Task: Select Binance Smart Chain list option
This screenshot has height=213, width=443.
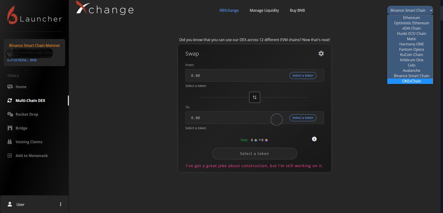Action: click(410, 76)
